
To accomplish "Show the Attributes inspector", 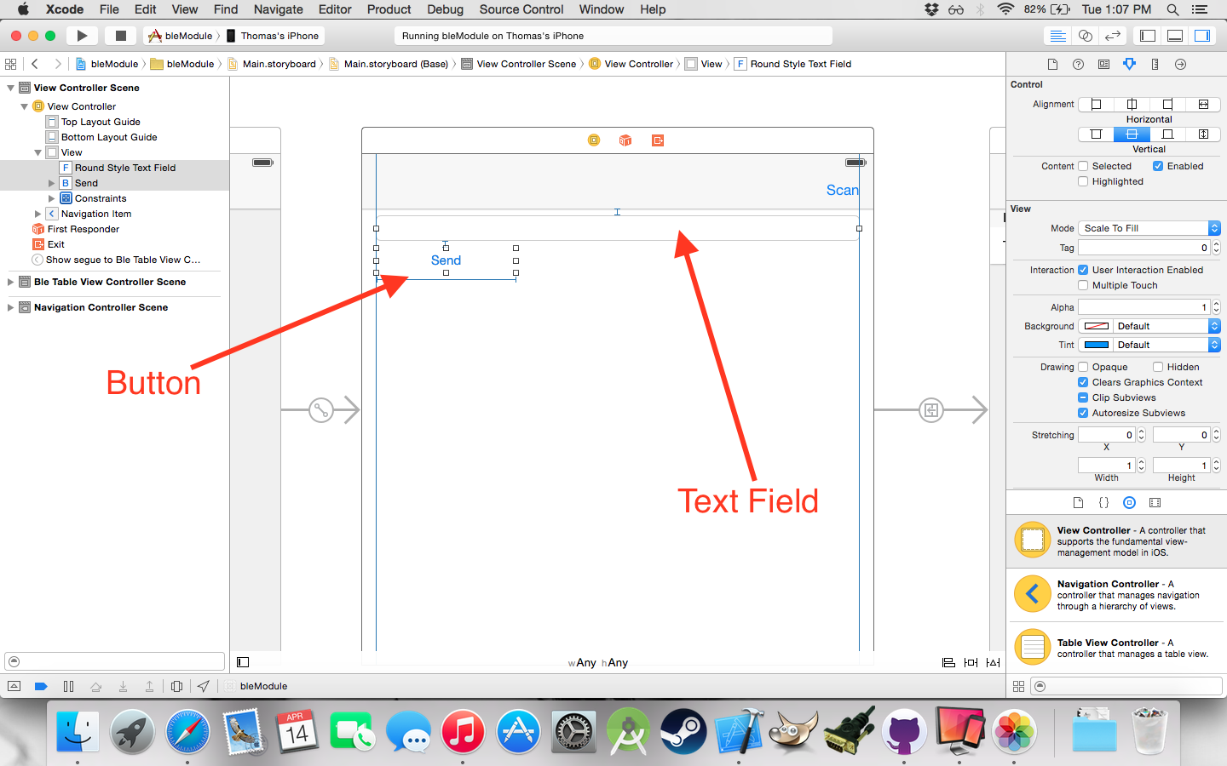I will click(1129, 64).
